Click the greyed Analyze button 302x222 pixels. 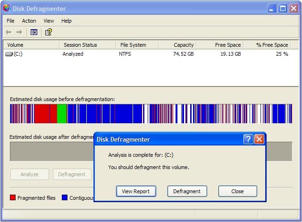(x=29, y=174)
